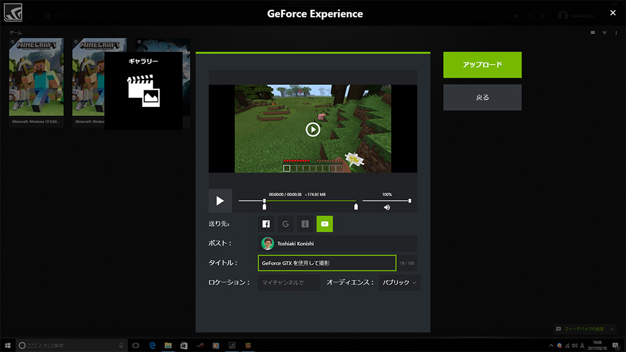The image size is (626, 352).
Task: Click the trim end marker on timeline
Action: pyautogui.click(x=356, y=207)
